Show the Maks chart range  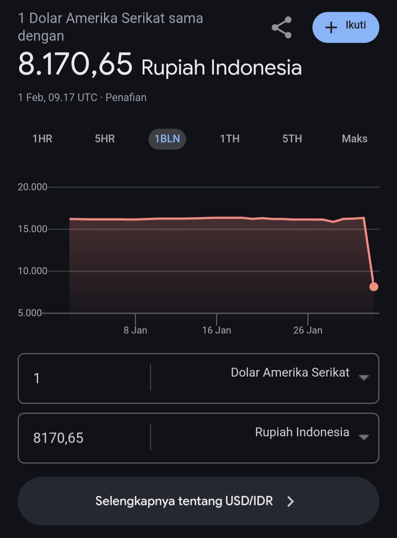tap(354, 139)
